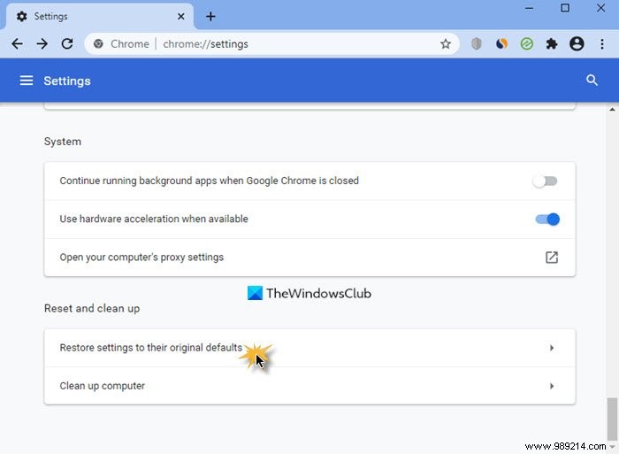
Task: Click the Settings title in the blue header
Action: coord(67,81)
